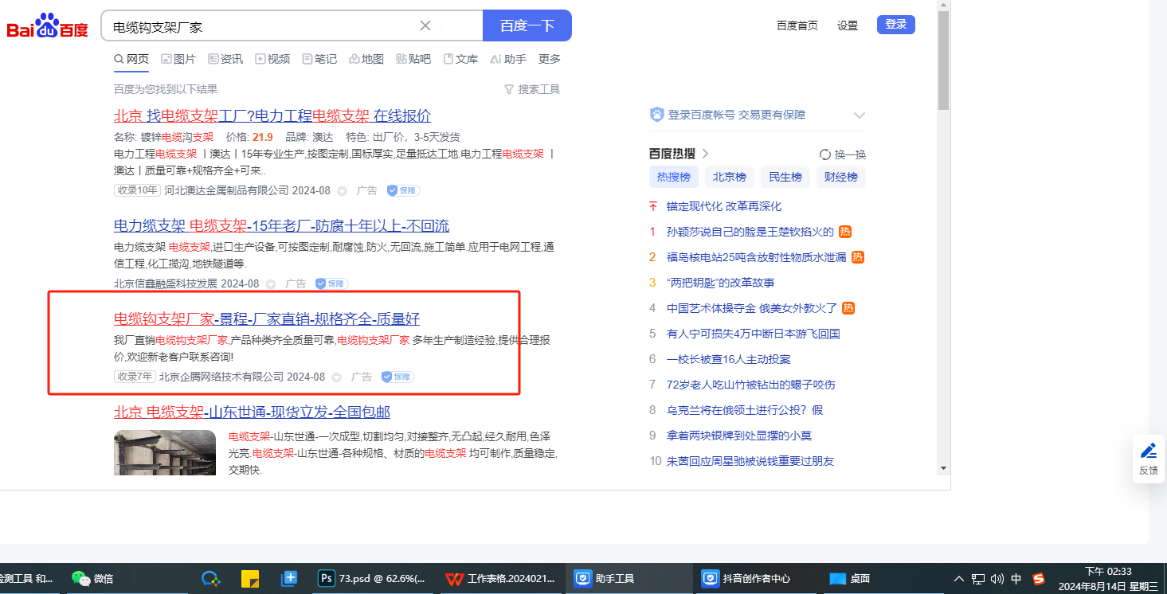Click the page vertical scrollbar thumb
The width and height of the screenshot is (1167, 594).
coord(943,60)
